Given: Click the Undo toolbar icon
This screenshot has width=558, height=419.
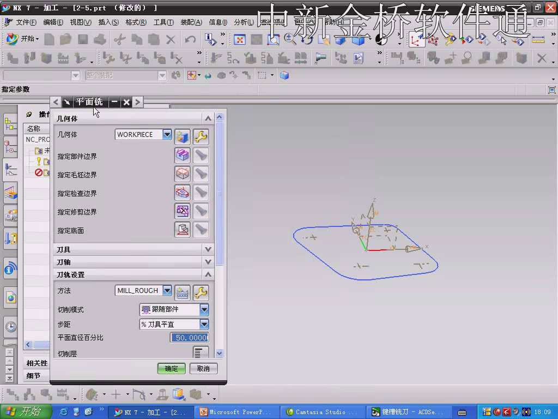Looking at the screenshot, I should pos(190,39).
